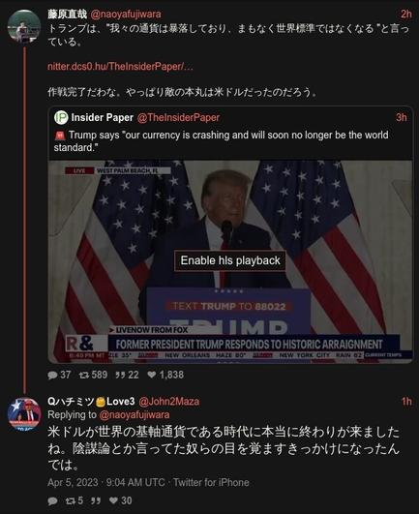
Task: Click the heart icon showing 30 likes
Action: (x=113, y=500)
